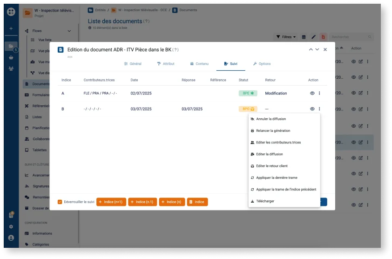Switch to the Options tab
Screen dimensions: 392x259
pyautogui.click(x=262, y=64)
